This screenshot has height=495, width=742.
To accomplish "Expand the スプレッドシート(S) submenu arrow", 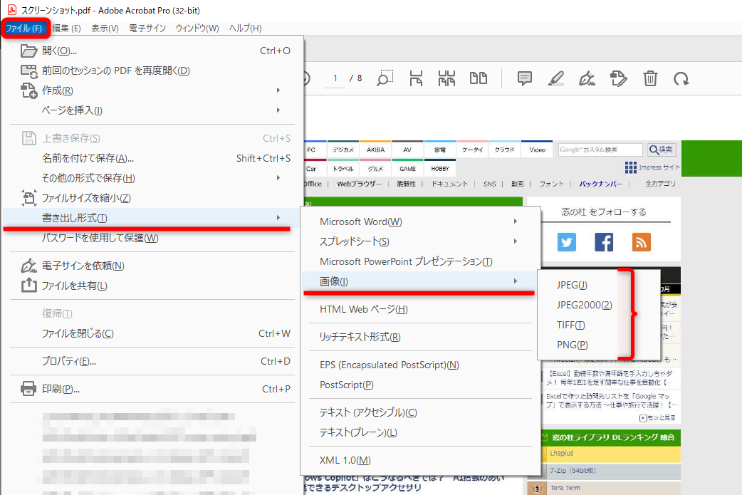I will [x=516, y=241].
